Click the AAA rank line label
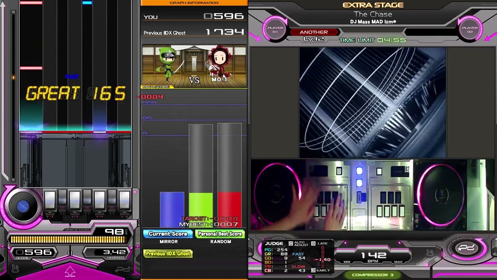The width and height of the screenshot is (497, 280). coord(149,102)
